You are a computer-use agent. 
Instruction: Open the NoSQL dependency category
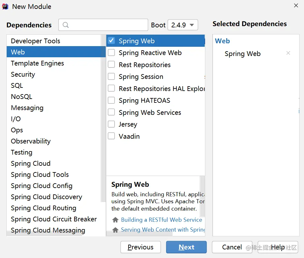tap(21, 97)
